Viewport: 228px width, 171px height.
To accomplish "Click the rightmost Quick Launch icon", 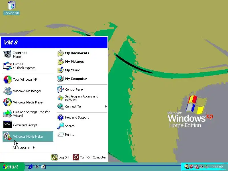I will click(43, 167).
